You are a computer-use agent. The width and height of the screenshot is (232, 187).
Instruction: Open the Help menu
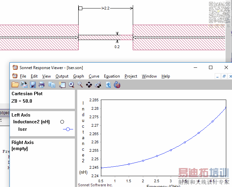166,76
